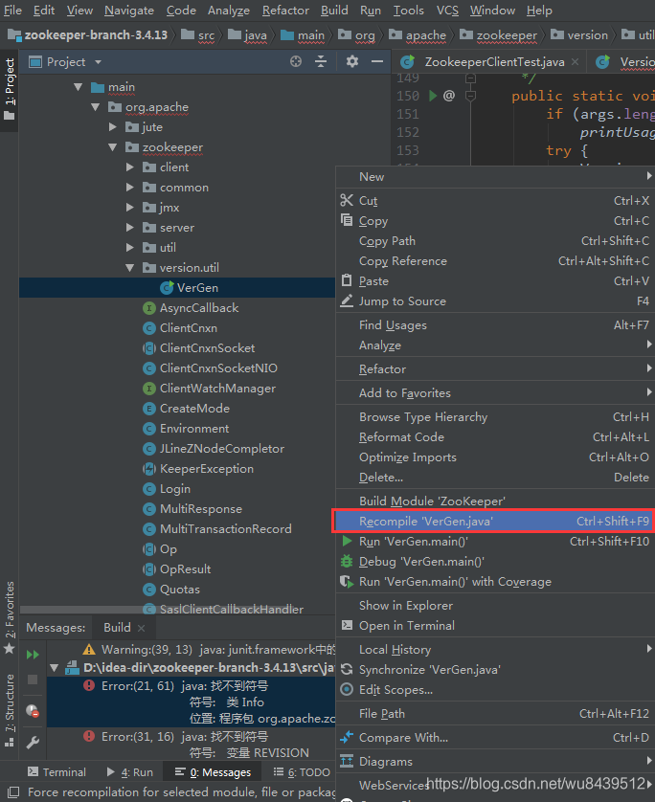Collapse the org.apache package

coord(95,107)
